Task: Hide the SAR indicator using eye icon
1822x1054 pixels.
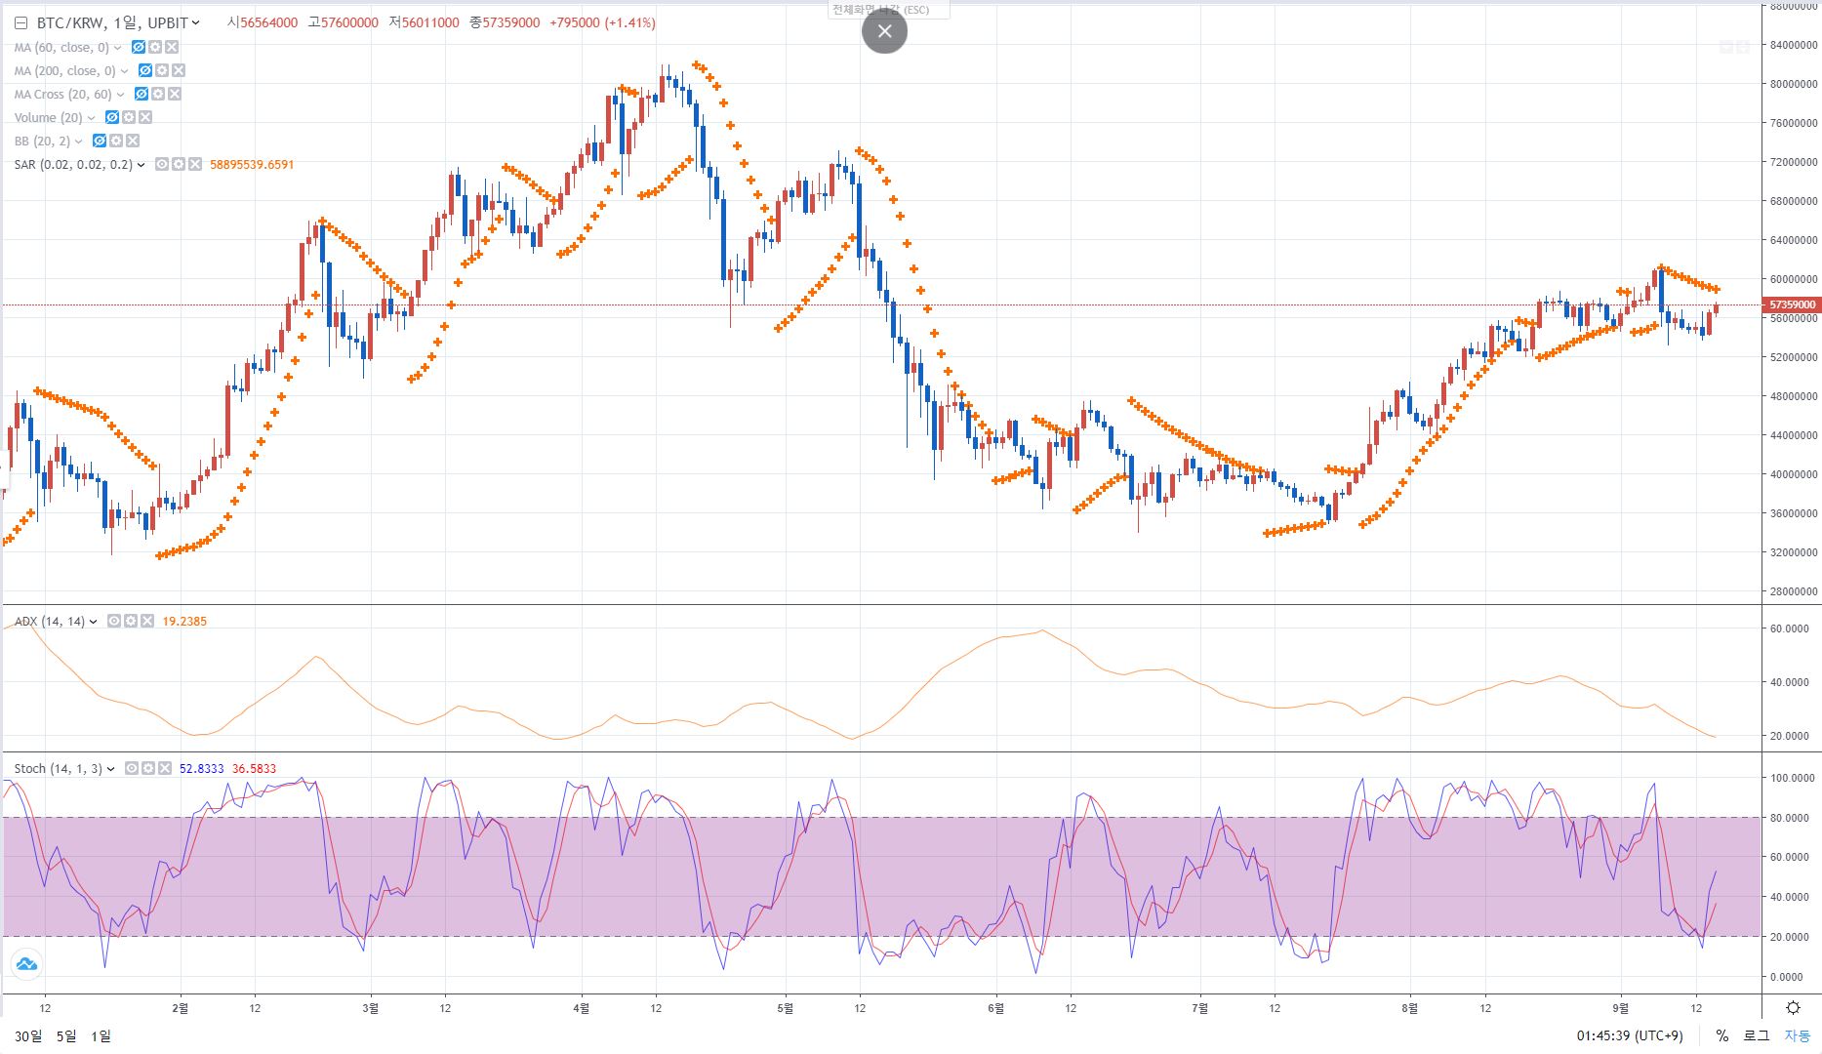Action: [162, 164]
